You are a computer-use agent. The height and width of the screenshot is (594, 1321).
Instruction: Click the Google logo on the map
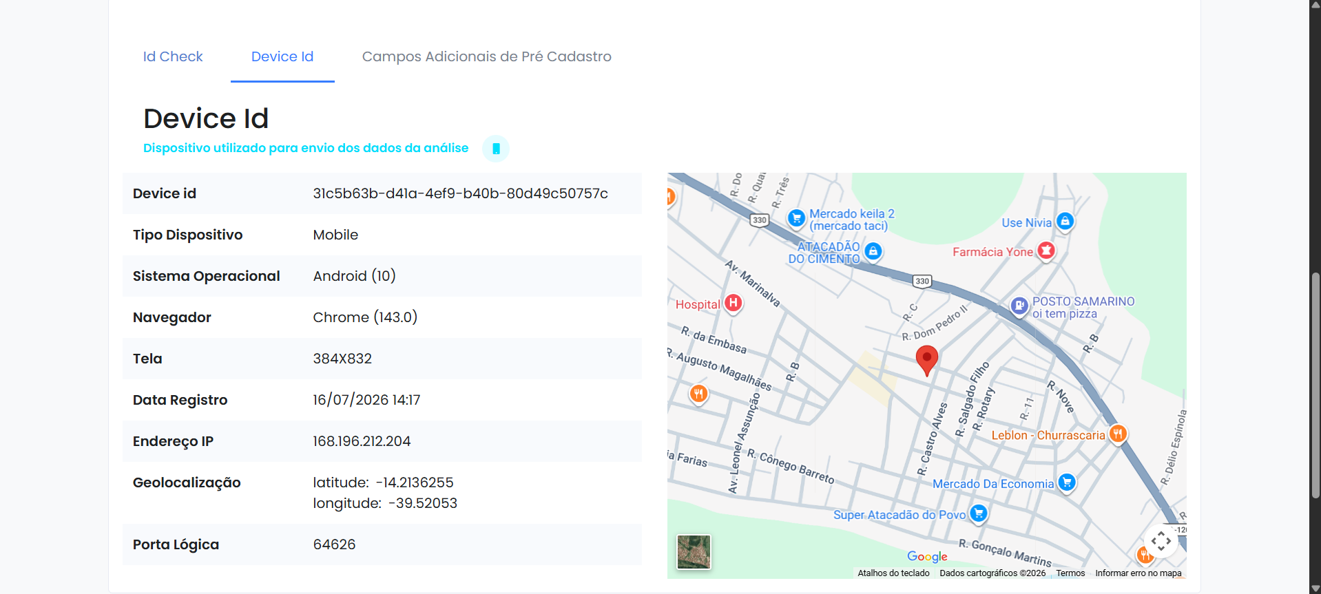[927, 556]
